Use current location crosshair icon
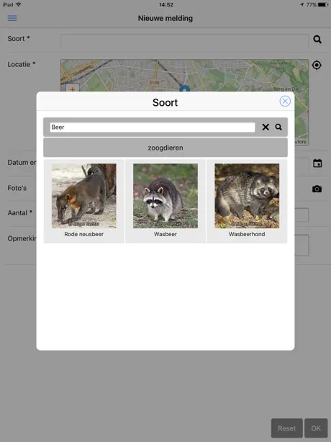Image resolution: width=331 pixels, height=442 pixels. 317,65
